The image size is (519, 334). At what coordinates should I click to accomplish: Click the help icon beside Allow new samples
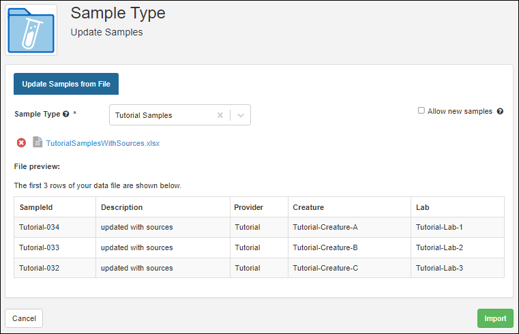click(x=500, y=111)
